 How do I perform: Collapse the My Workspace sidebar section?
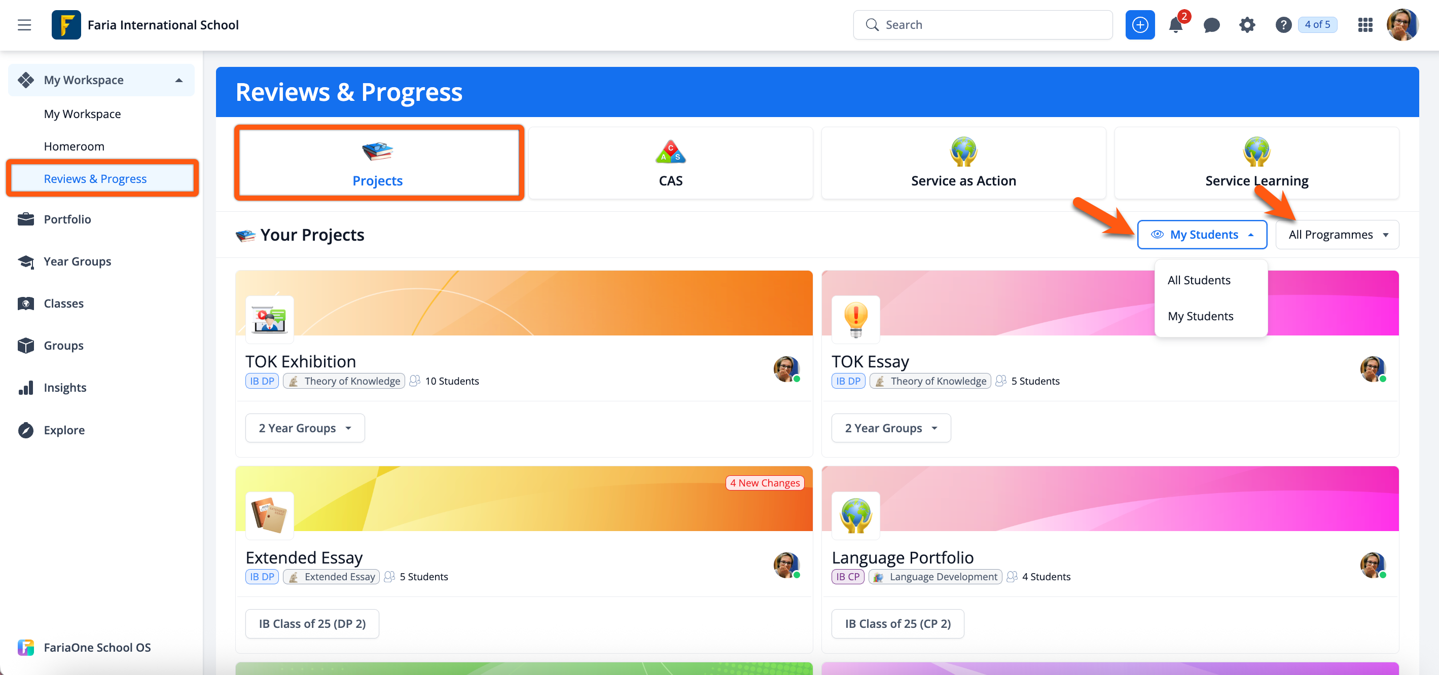point(179,80)
